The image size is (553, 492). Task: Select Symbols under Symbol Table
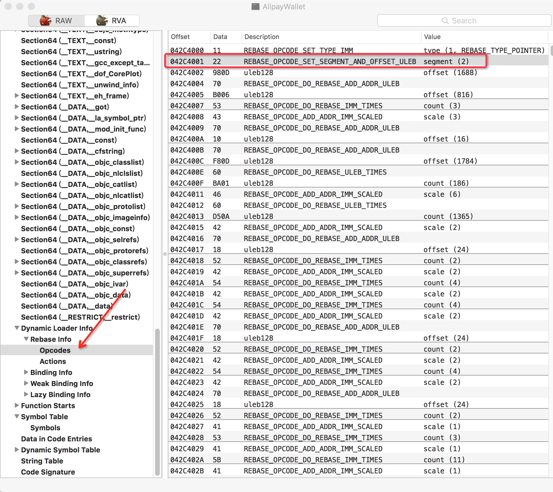(x=45, y=428)
